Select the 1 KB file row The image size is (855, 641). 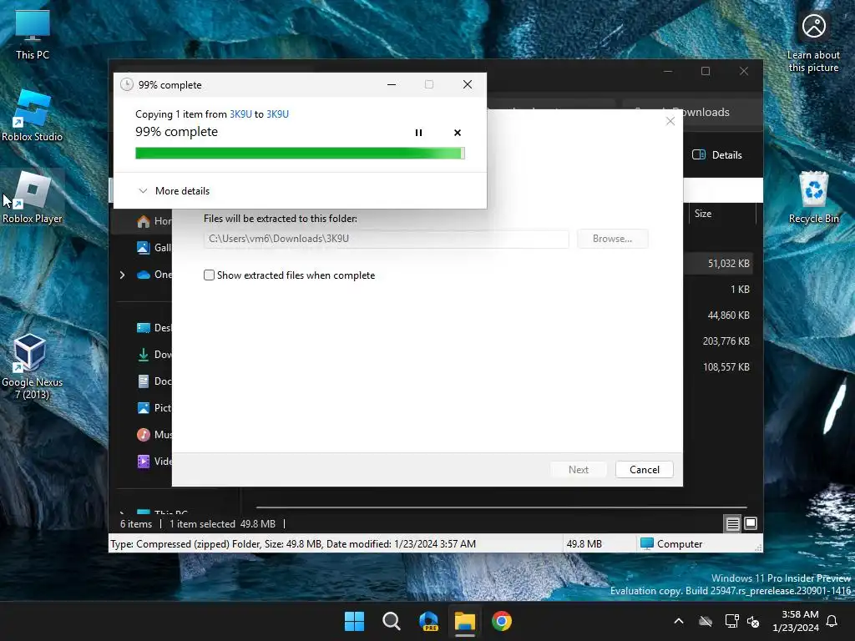(x=720, y=290)
